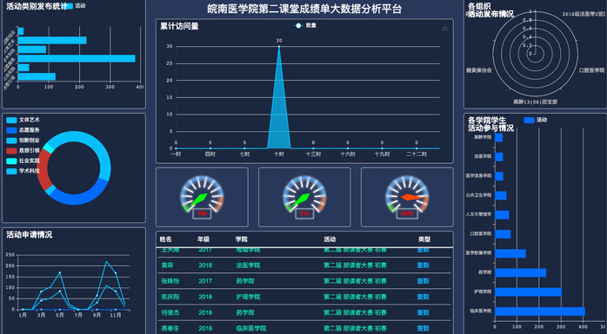Click the center of the radar chart
607x334 pixels.
click(535, 53)
